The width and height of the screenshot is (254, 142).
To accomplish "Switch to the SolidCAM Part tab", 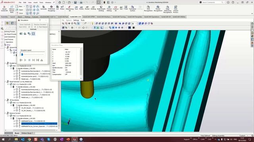I will click(63, 17).
